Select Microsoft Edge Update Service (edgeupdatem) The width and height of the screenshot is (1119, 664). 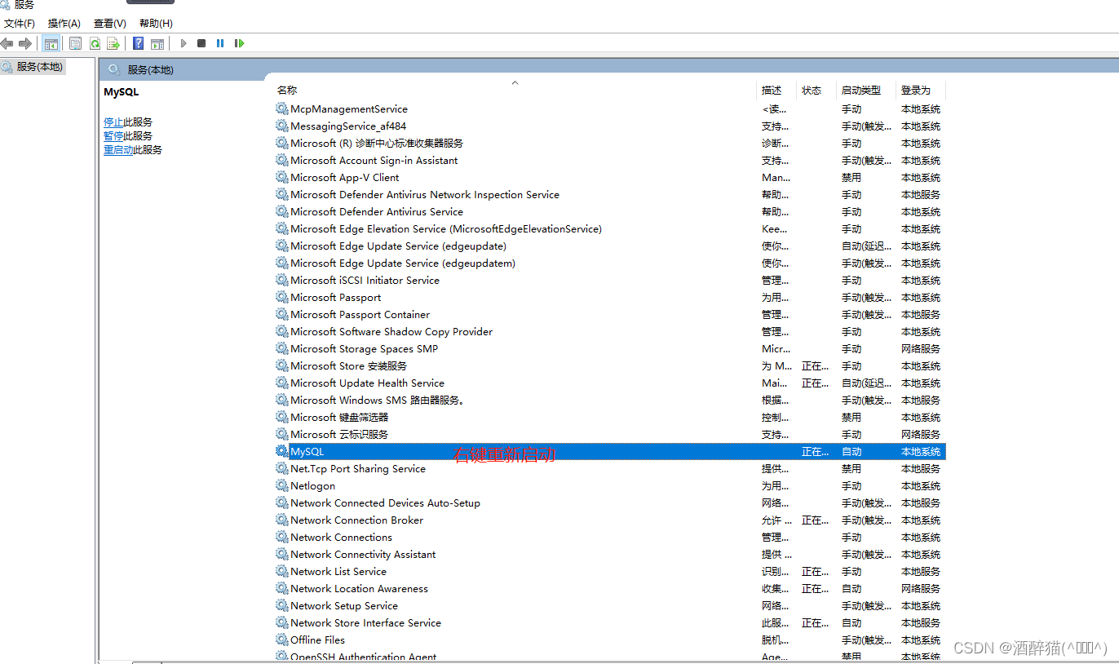(x=403, y=263)
